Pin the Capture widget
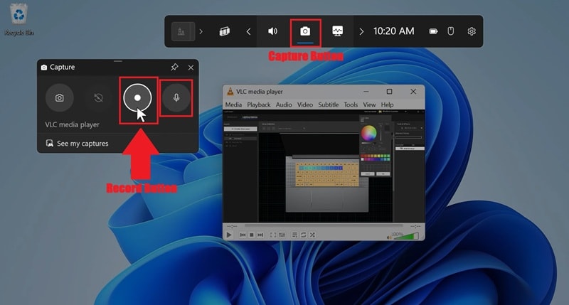This screenshot has width=569, height=305. (174, 67)
